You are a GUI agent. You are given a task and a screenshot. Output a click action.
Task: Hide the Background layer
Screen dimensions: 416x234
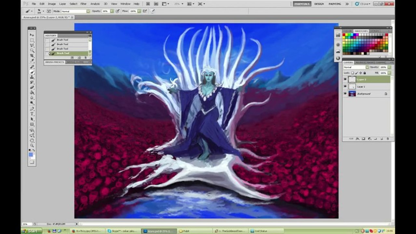(x=345, y=94)
